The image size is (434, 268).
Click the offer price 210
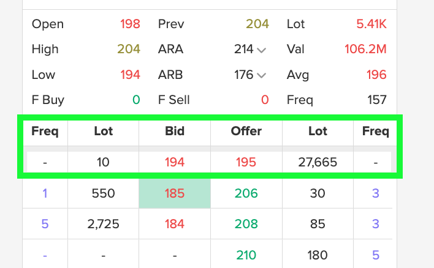tap(246, 254)
